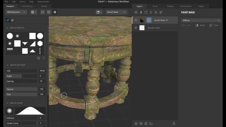Viewport: 226px width, 127px height.
Task: Adjust the Softness slider
Action: click(22, 118)
